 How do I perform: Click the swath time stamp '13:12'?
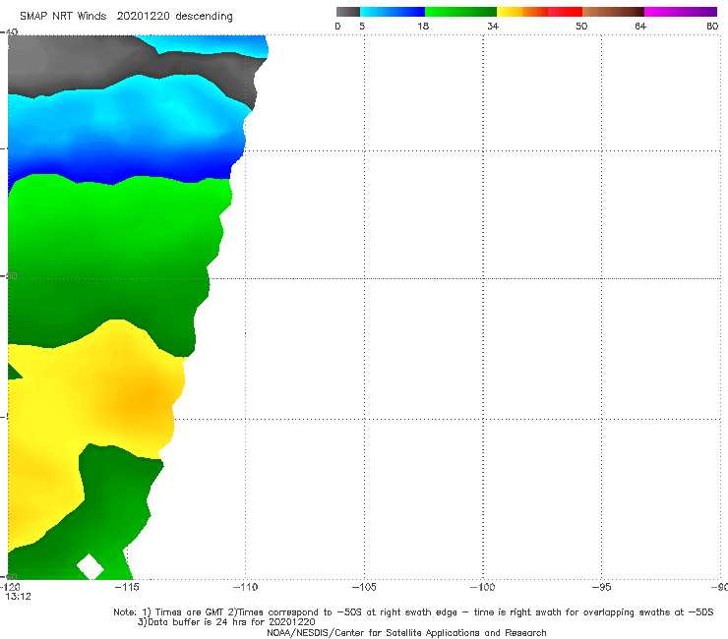coord(18,597)
